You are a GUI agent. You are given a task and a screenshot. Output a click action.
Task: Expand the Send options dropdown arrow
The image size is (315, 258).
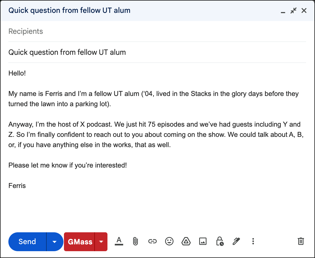point(55,241)
